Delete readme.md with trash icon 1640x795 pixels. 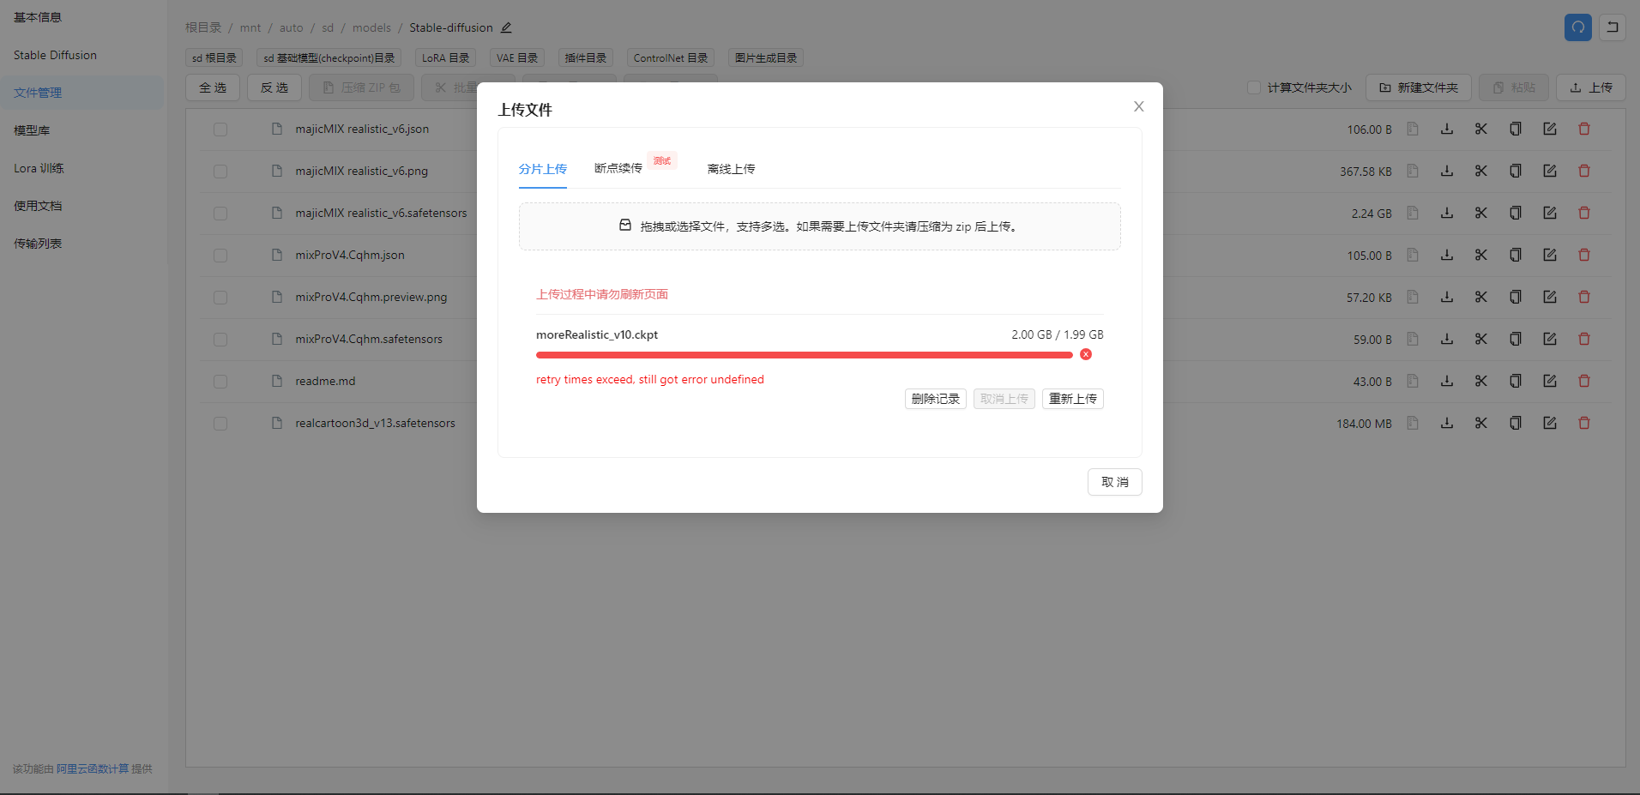[1584, 382]
